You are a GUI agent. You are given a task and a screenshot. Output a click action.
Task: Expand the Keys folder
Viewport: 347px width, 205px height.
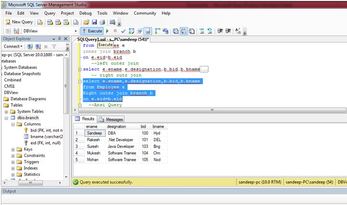[x=13, y=150]
